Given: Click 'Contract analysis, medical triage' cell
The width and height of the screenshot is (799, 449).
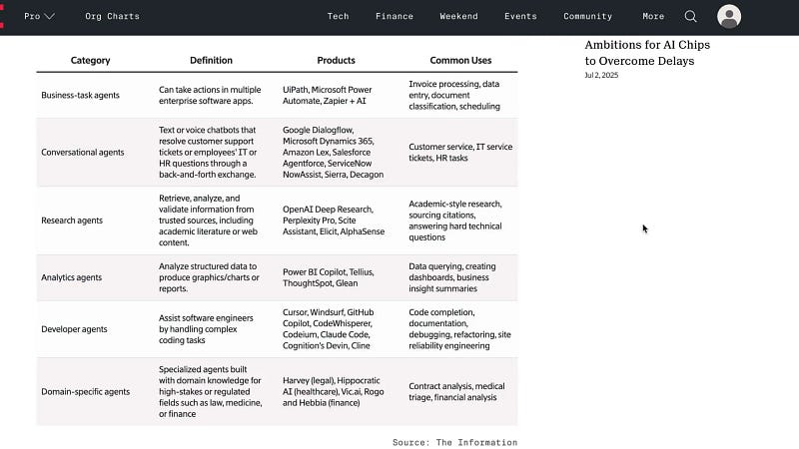Looking at the screenshot, I should (x=456, y=391).
